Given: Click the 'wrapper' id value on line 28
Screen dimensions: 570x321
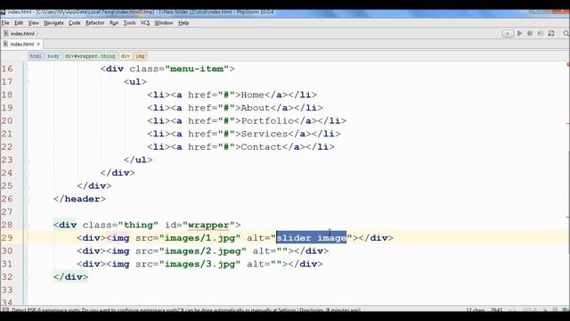Looking at the screenshot, I should click(208, 226).
